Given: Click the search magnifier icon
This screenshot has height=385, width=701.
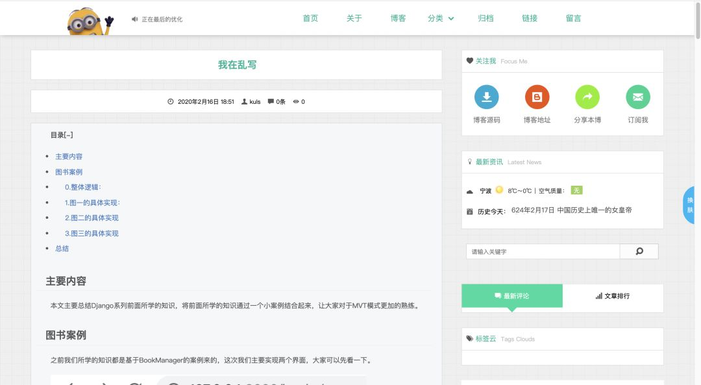Looking at the screenshot, I should coord(639,251).
